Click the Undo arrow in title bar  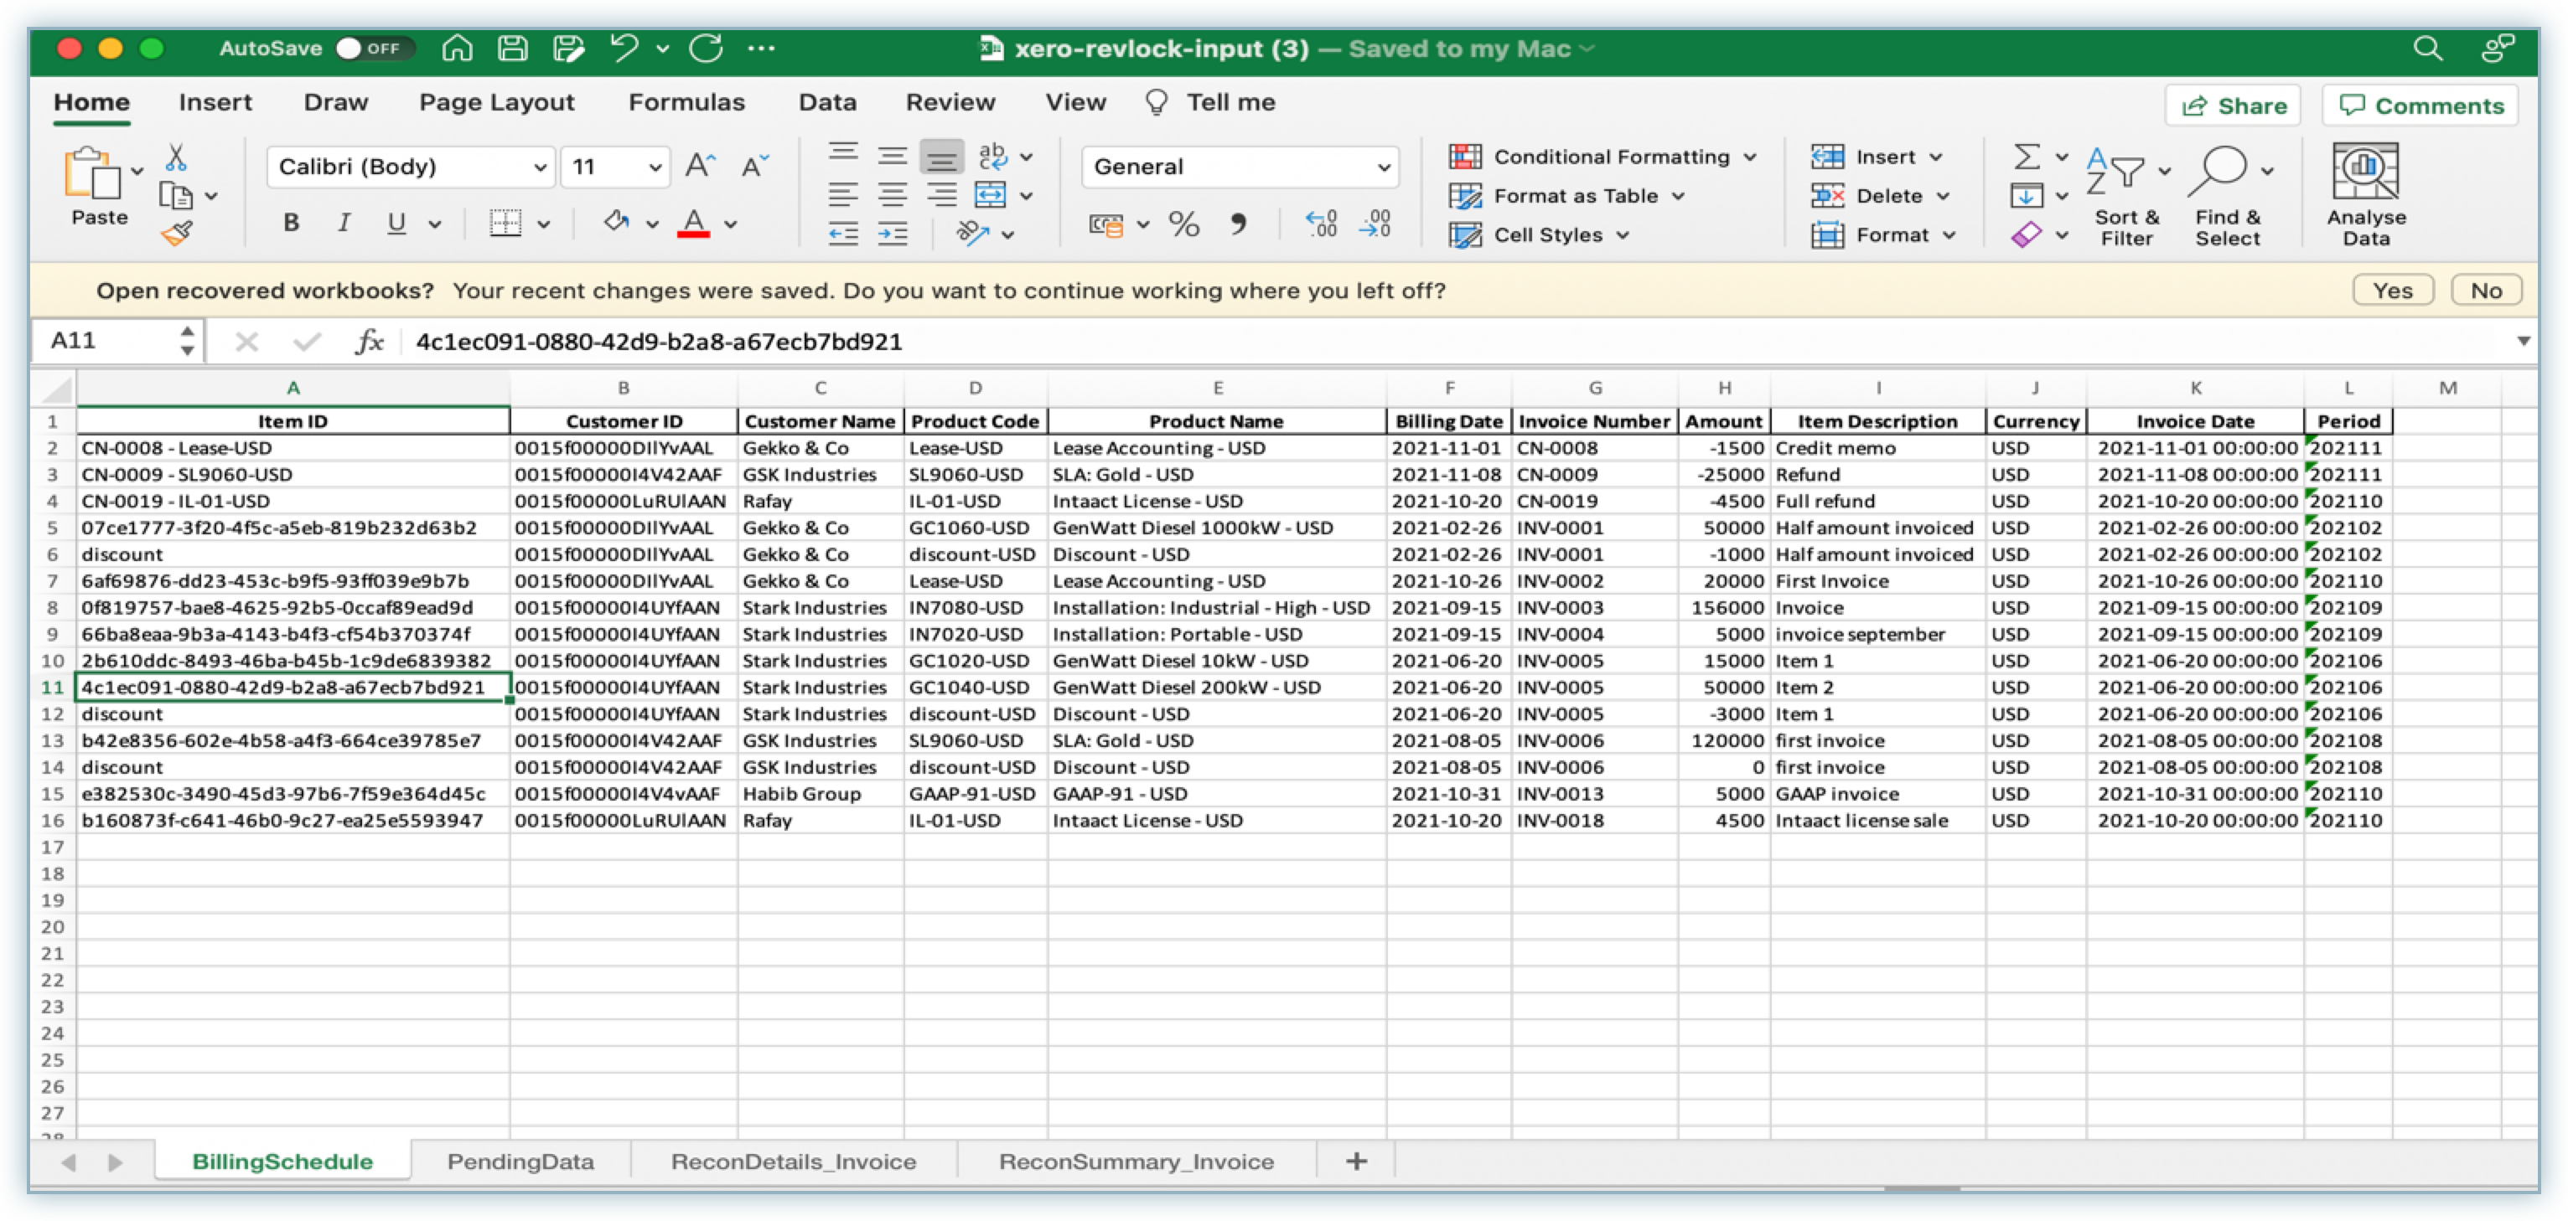(624, 48)
